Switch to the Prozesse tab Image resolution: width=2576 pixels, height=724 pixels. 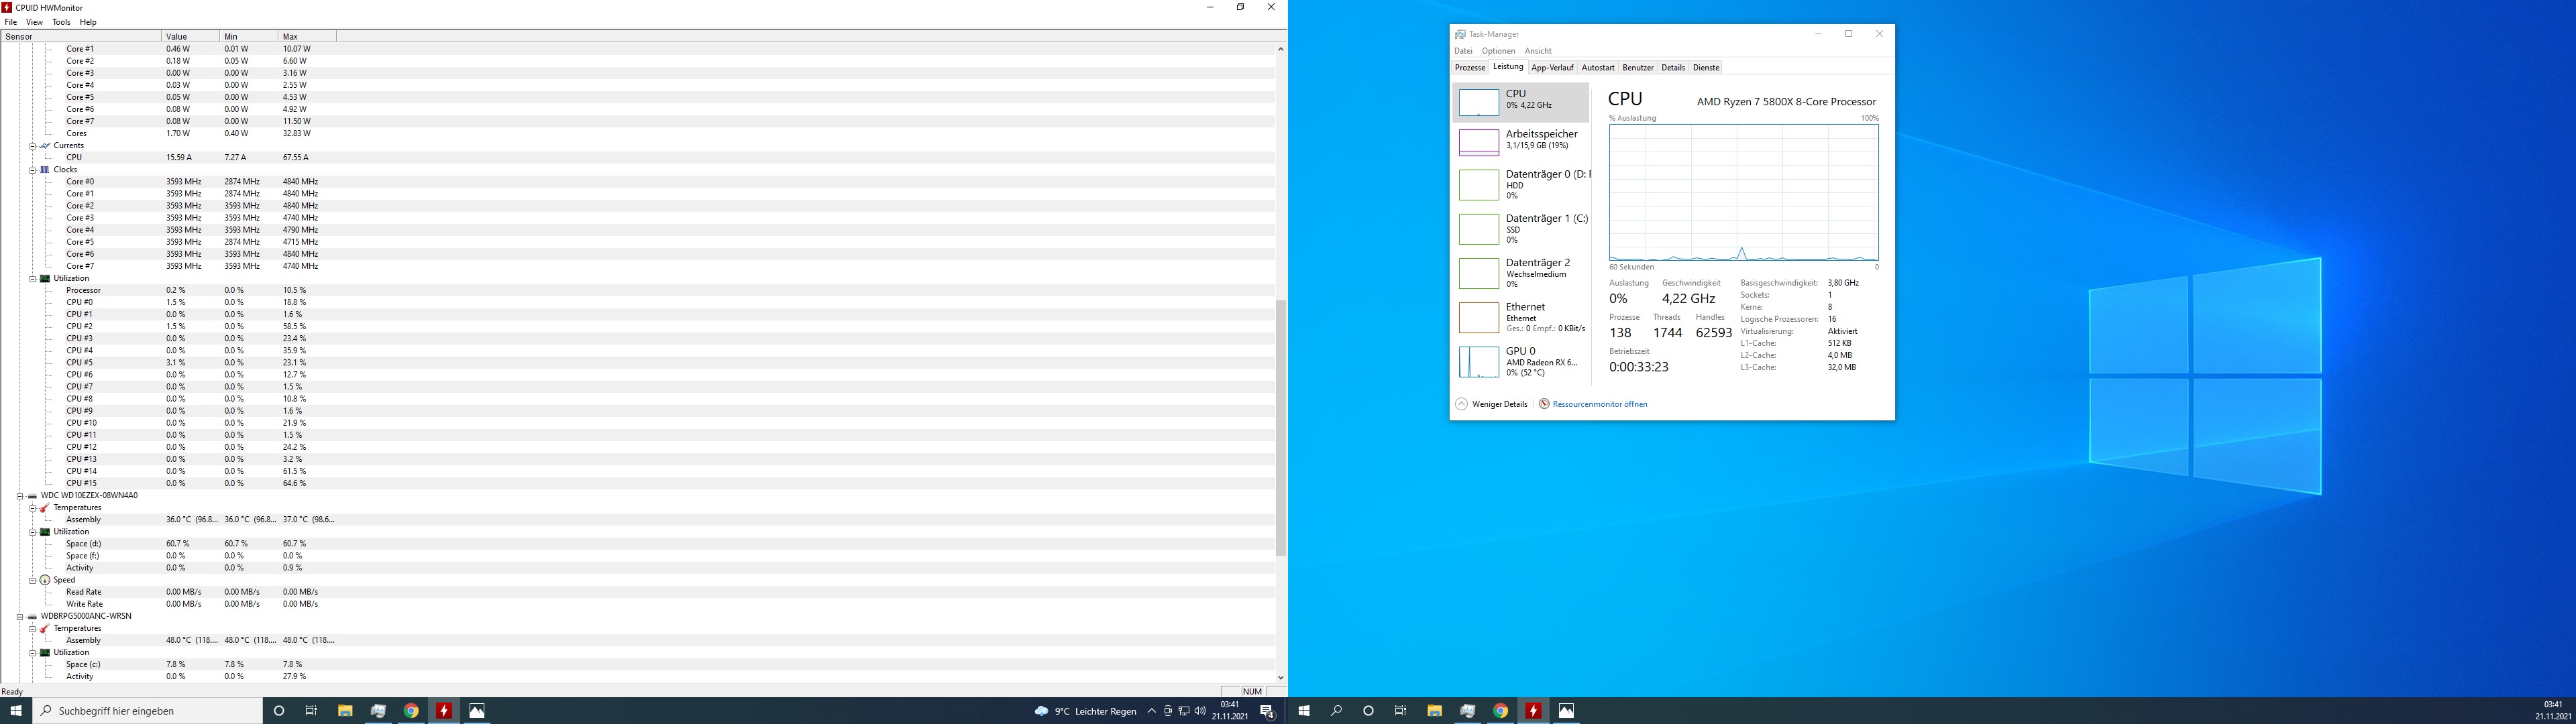(1469, 68)
